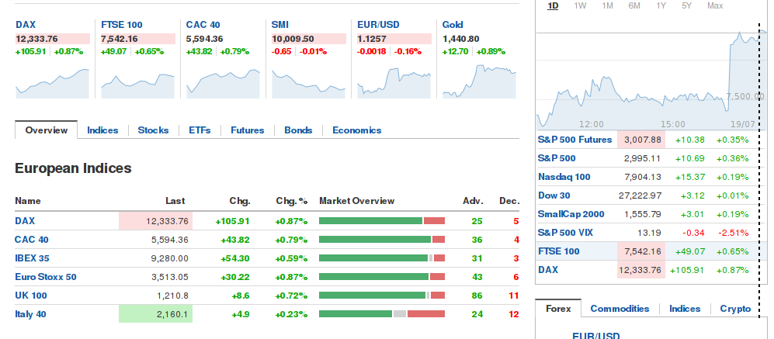Open the SMI ticker link

pyautogui.click(x=280, y=25)
